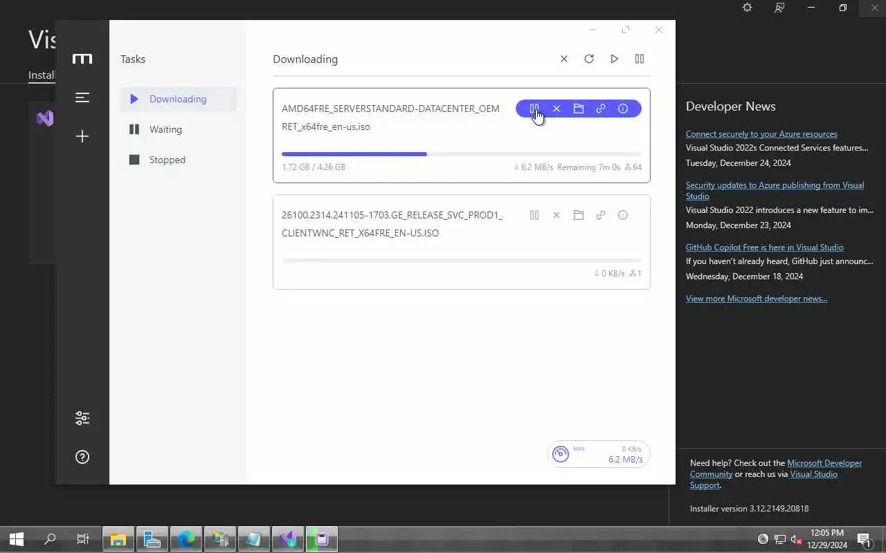Show info for 26100.2314 CLIENTWNC task
Screen dimensions: 886x553
click(x=623, y=215)
